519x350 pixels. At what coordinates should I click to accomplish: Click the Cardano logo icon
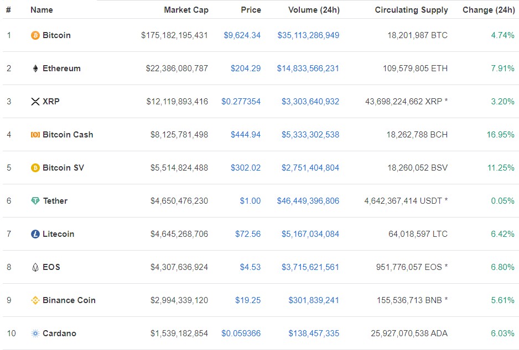click(x=35, y=333)
